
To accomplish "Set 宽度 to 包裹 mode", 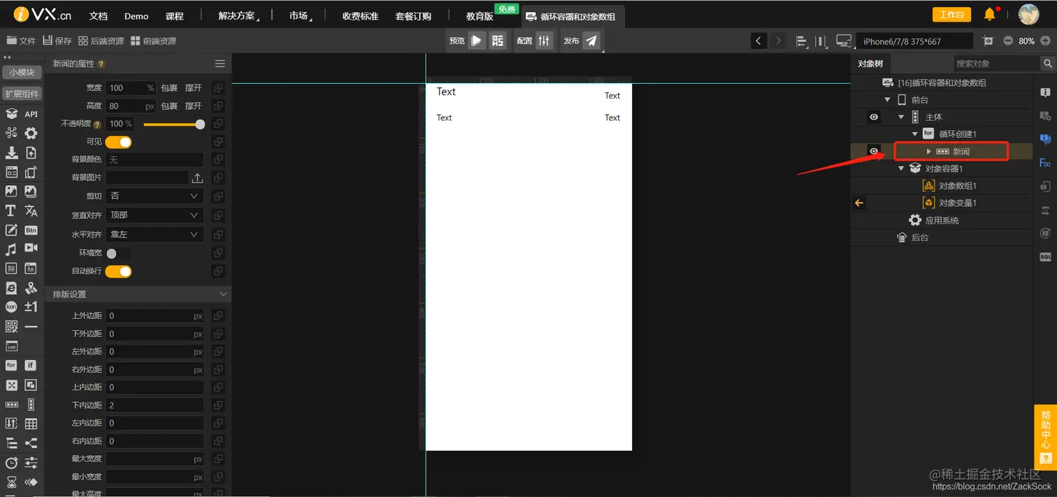I will tap(169, 88).
